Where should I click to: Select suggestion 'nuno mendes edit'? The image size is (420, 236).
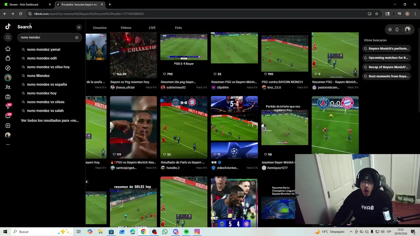42,58
